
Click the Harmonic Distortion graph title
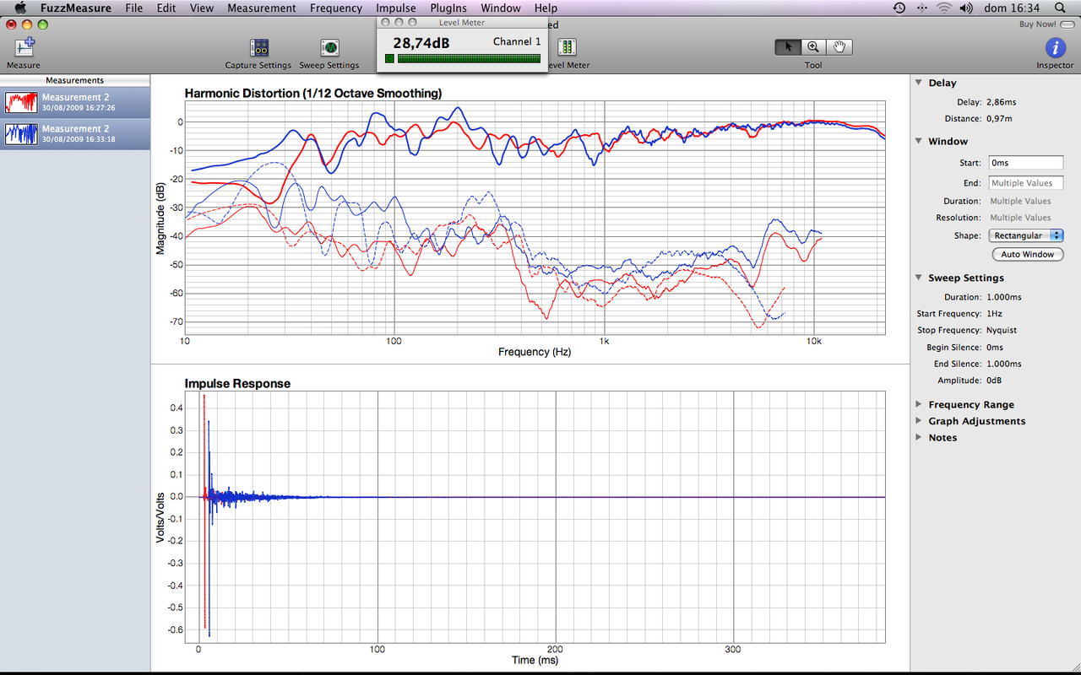click(x=313, y=93)
